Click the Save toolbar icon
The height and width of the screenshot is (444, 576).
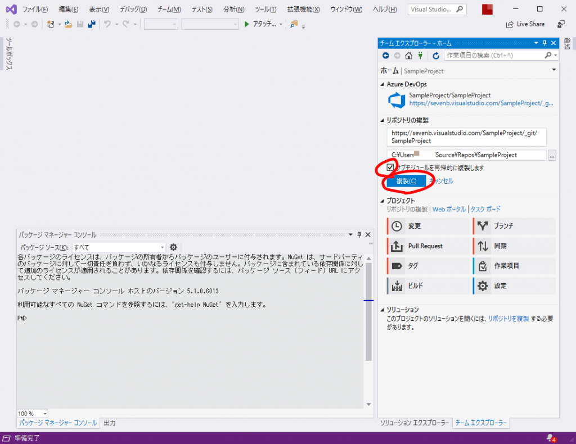pos(80,24)
